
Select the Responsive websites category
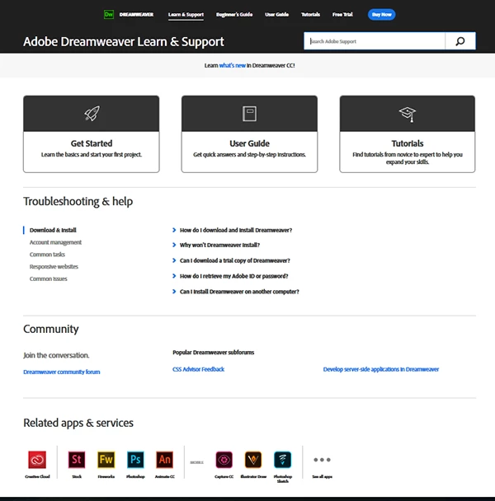(x=54, y=266)
